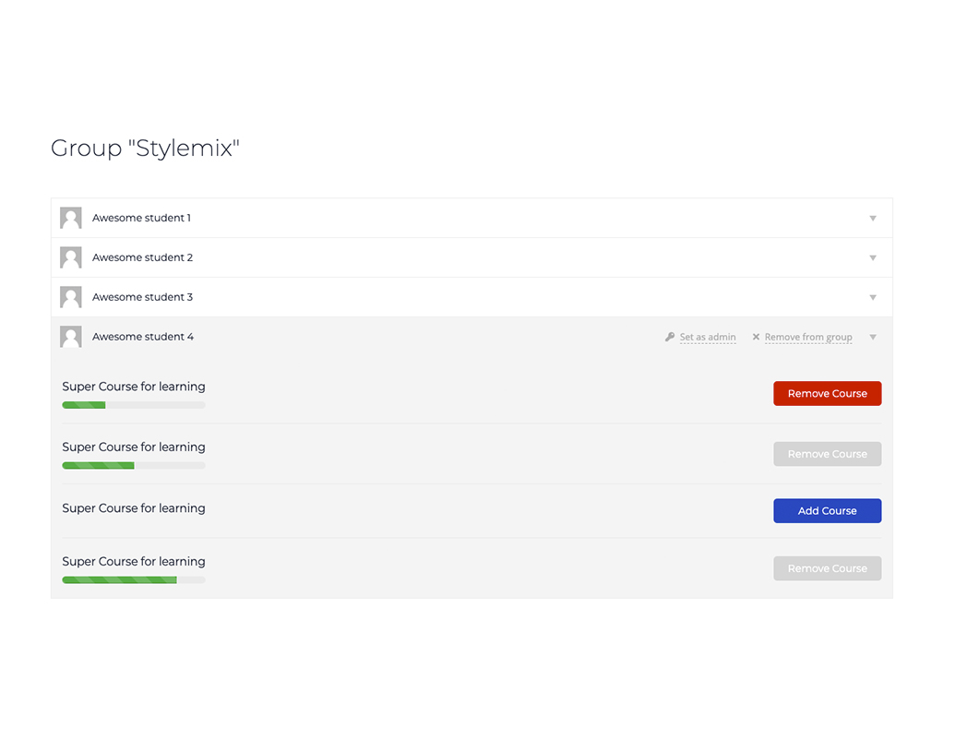Select the Awesome student 2 name
This screenshot has width=955, height=751.
click(142, 257)
